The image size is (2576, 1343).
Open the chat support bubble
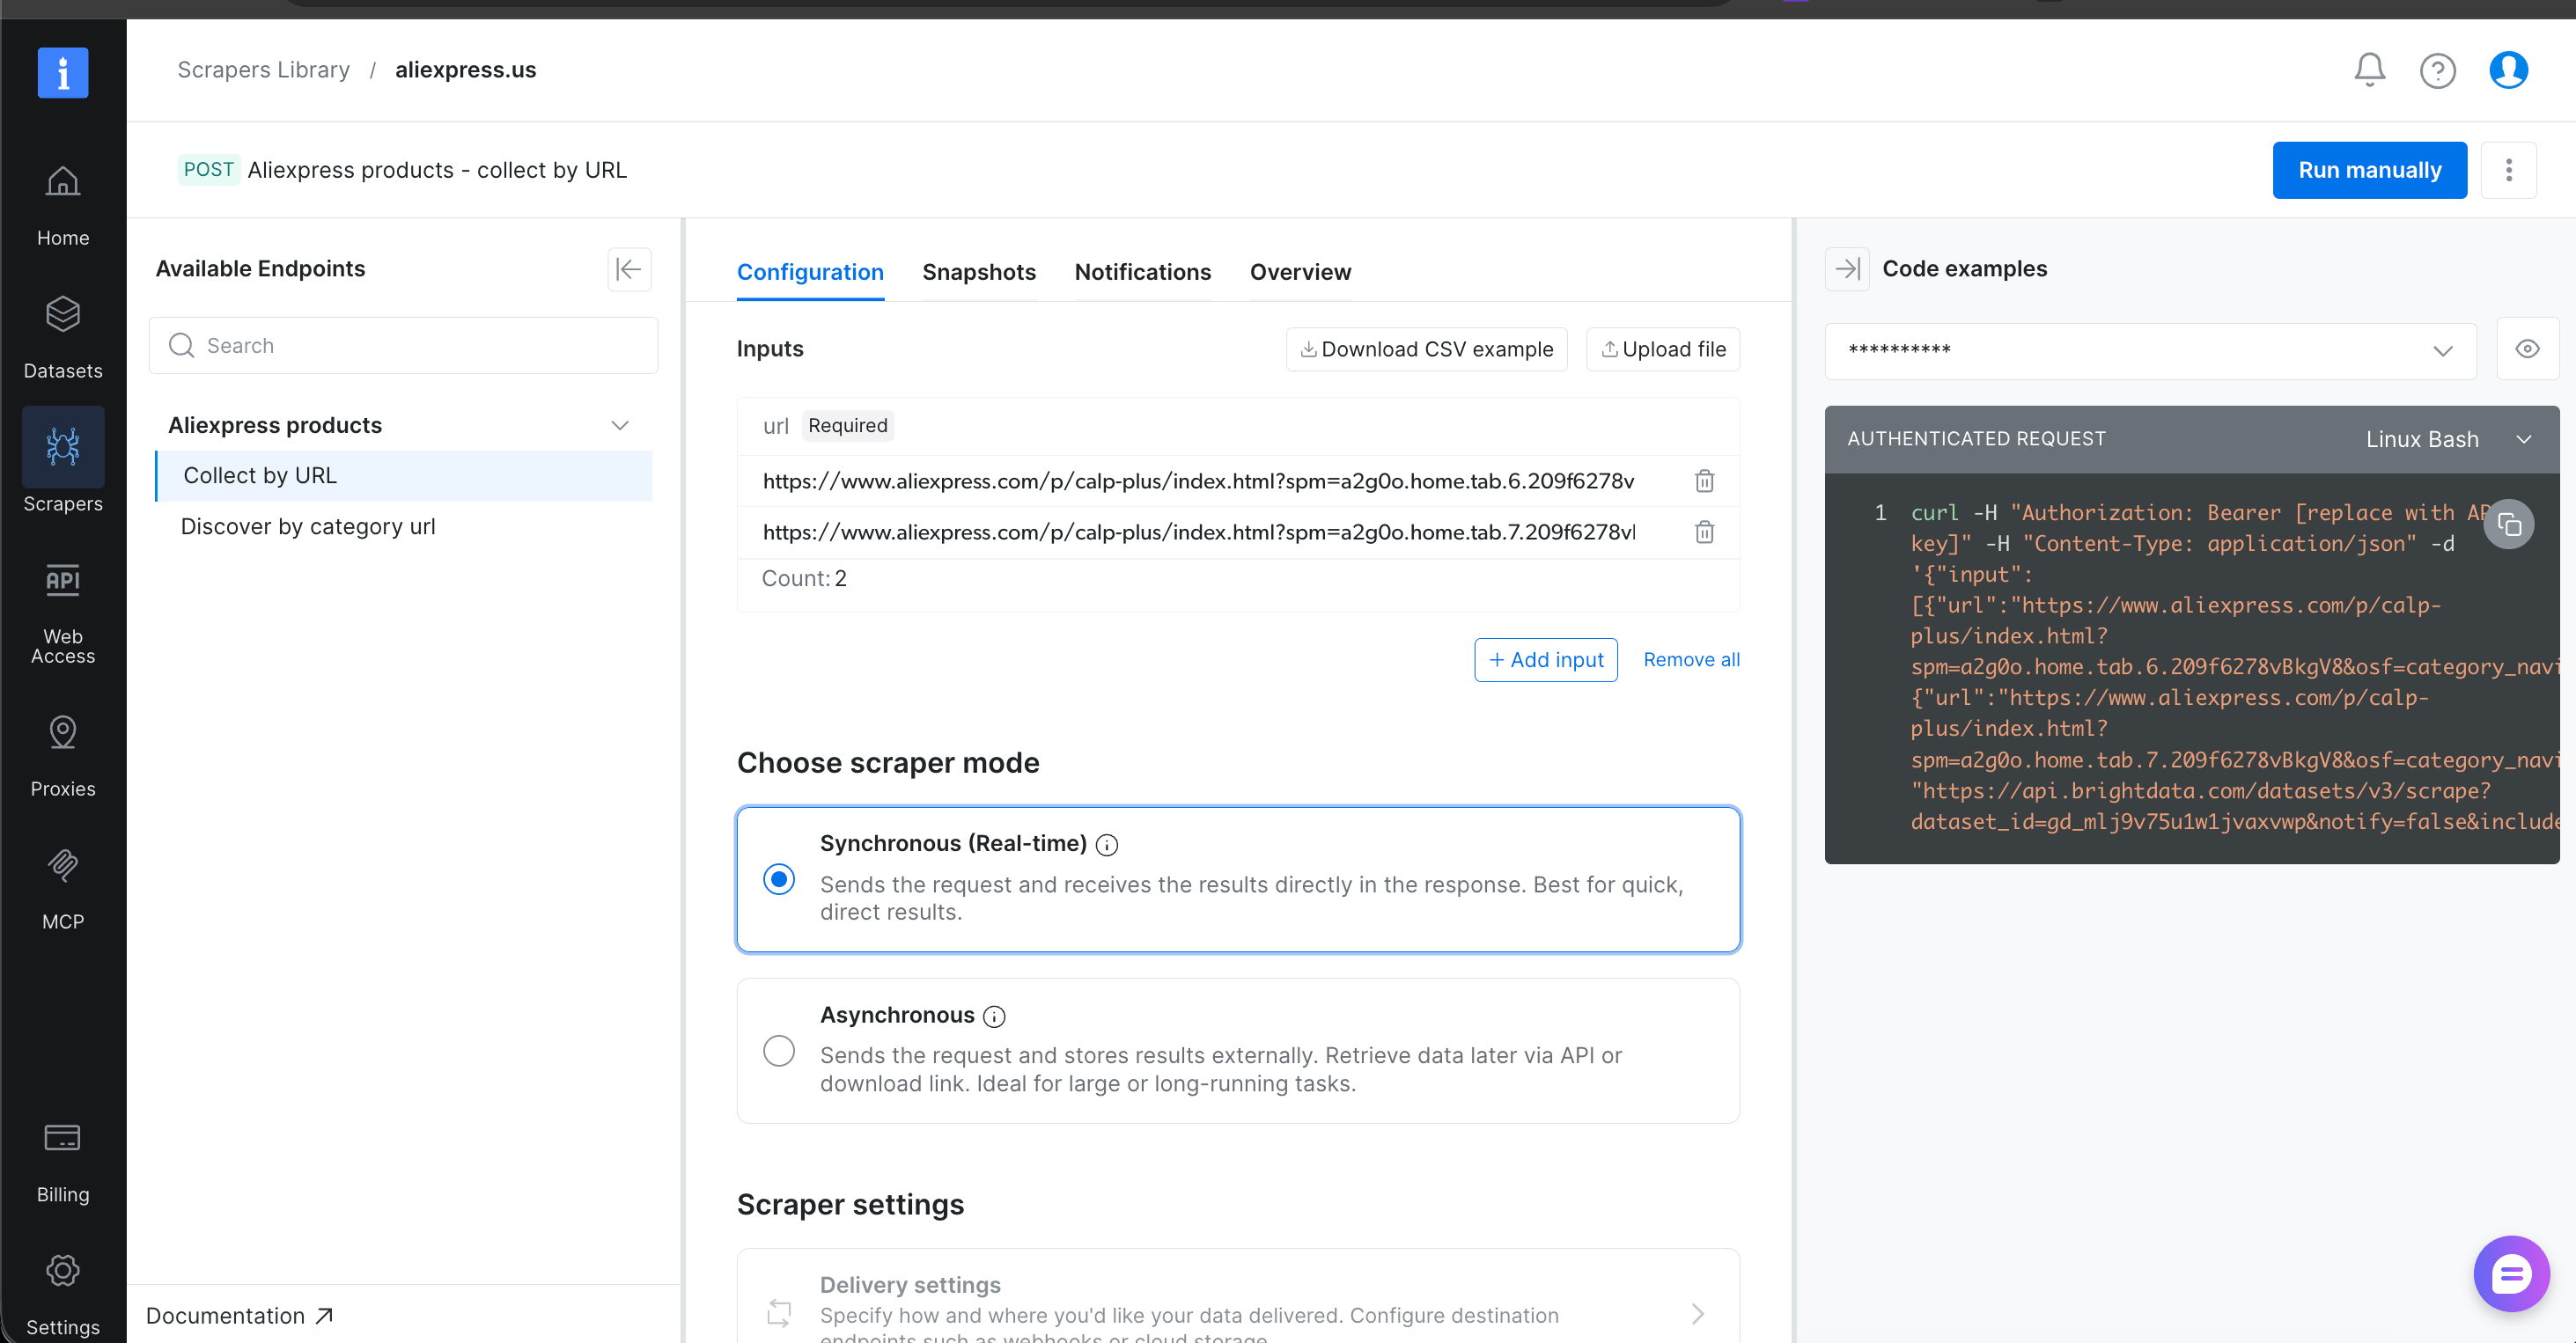pyautogui.click(x=2511, y=1274)
